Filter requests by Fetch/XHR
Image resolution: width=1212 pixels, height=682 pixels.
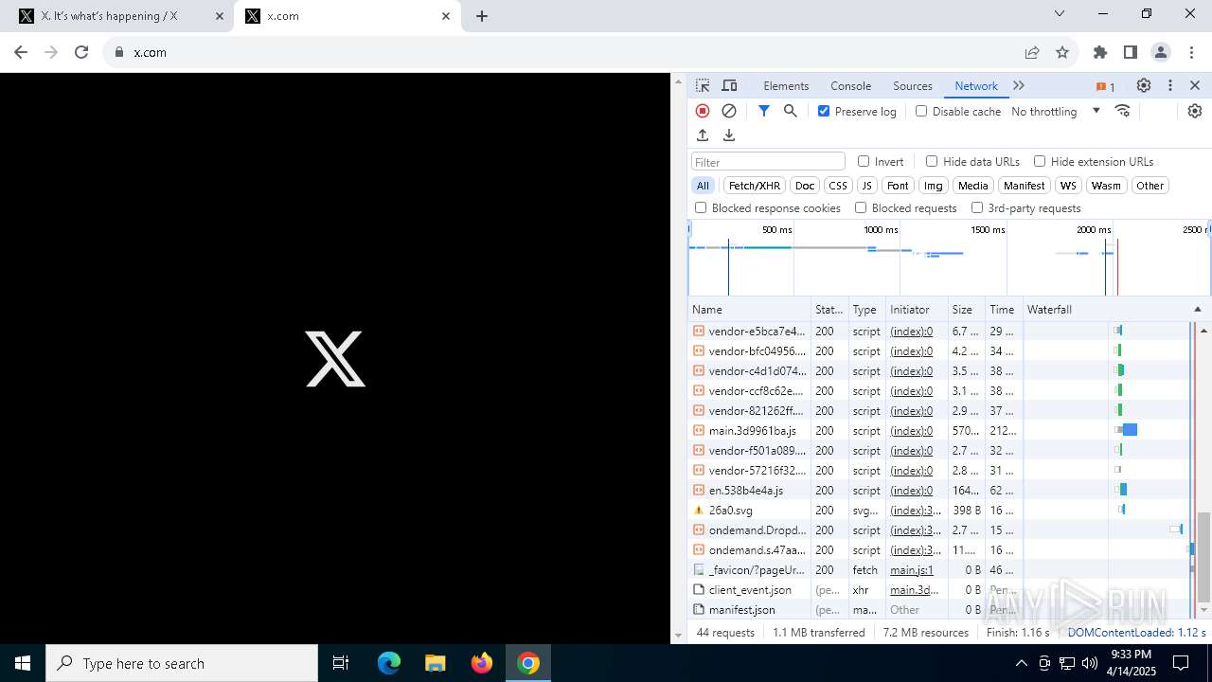tap(755, 186)
